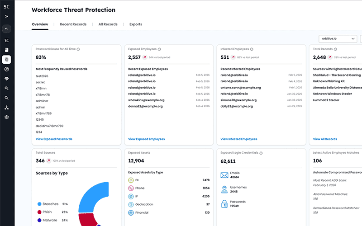
Task: Switch to the Recent Records tab
Action: coord(73,24)
